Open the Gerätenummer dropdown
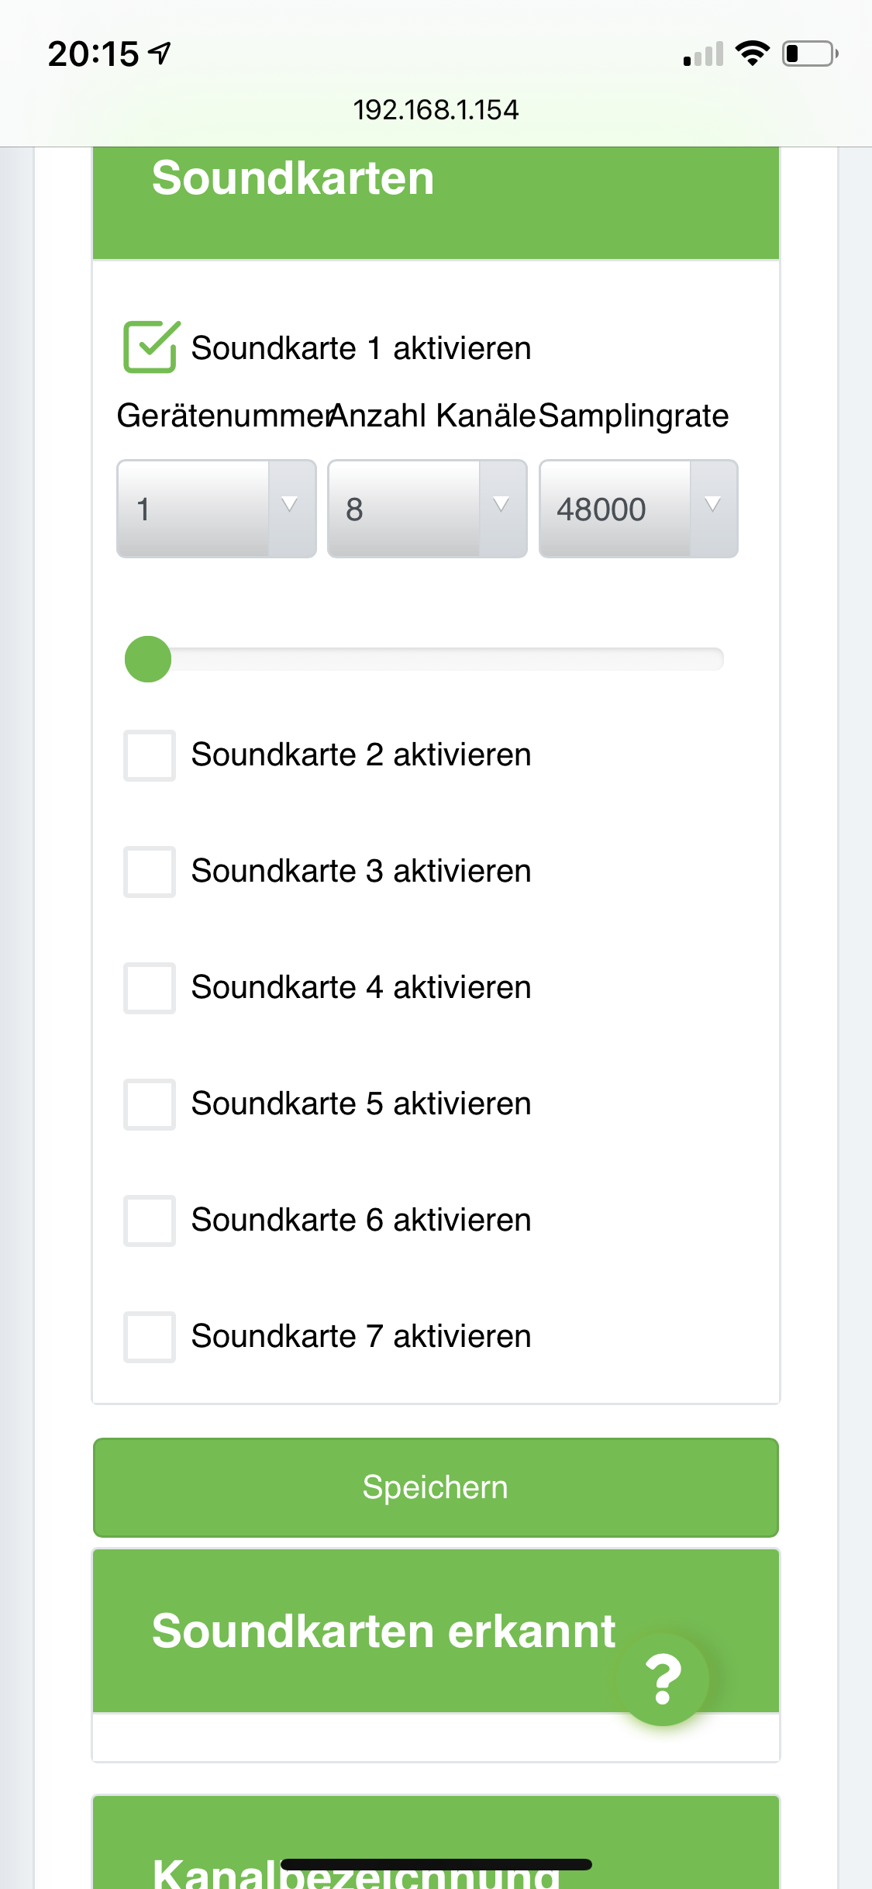The width and height of the screenshot is (872, 1889). 216,509
